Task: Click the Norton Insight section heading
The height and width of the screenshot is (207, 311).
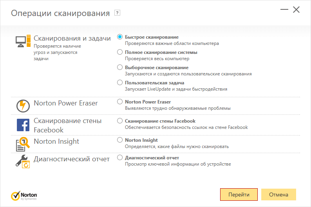Action: [x=56, y=141]
